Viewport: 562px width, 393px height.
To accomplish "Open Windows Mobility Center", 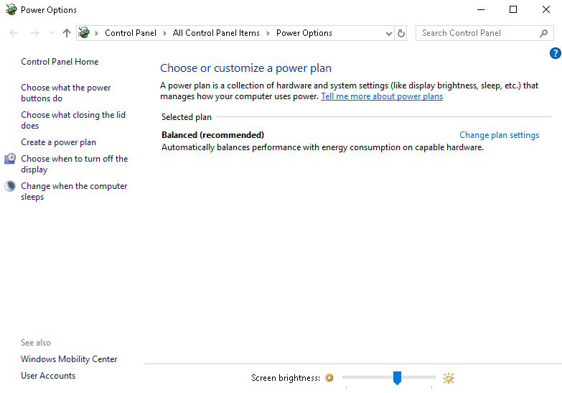I will [69, 359].
